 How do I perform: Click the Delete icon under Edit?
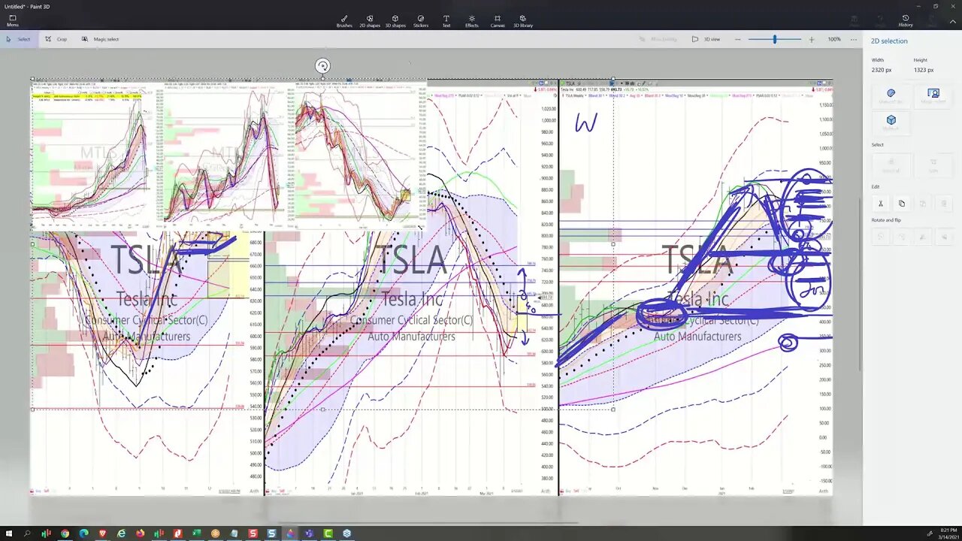coord(944,204)
